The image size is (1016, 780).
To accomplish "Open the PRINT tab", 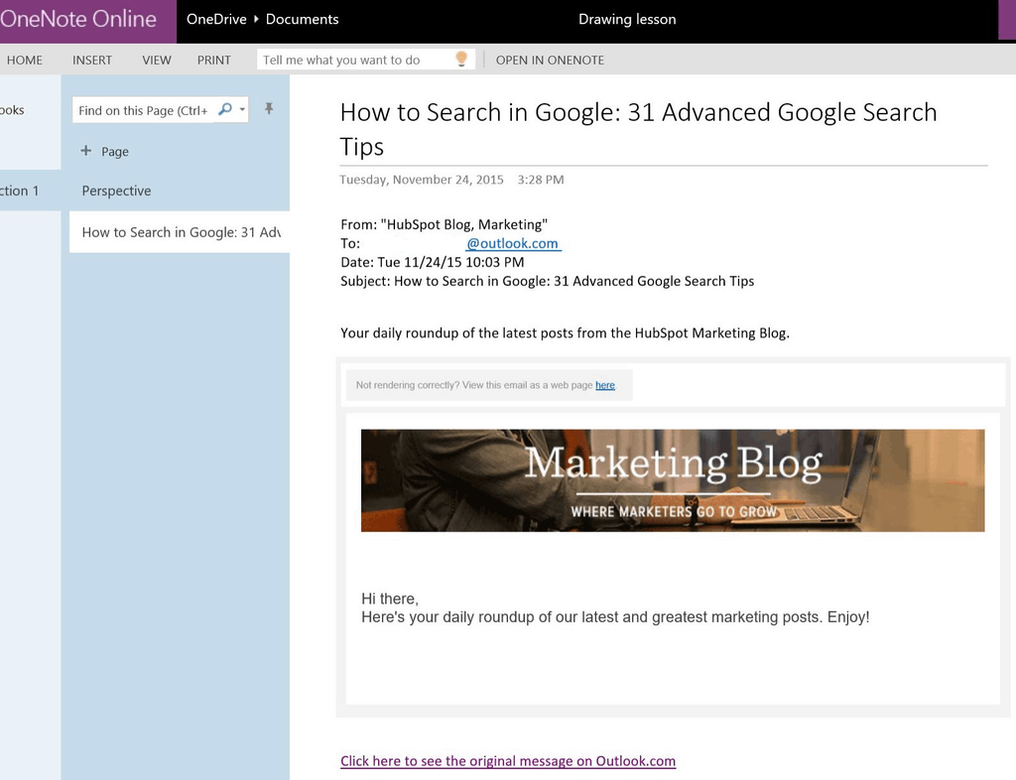I will pos(214,61).
